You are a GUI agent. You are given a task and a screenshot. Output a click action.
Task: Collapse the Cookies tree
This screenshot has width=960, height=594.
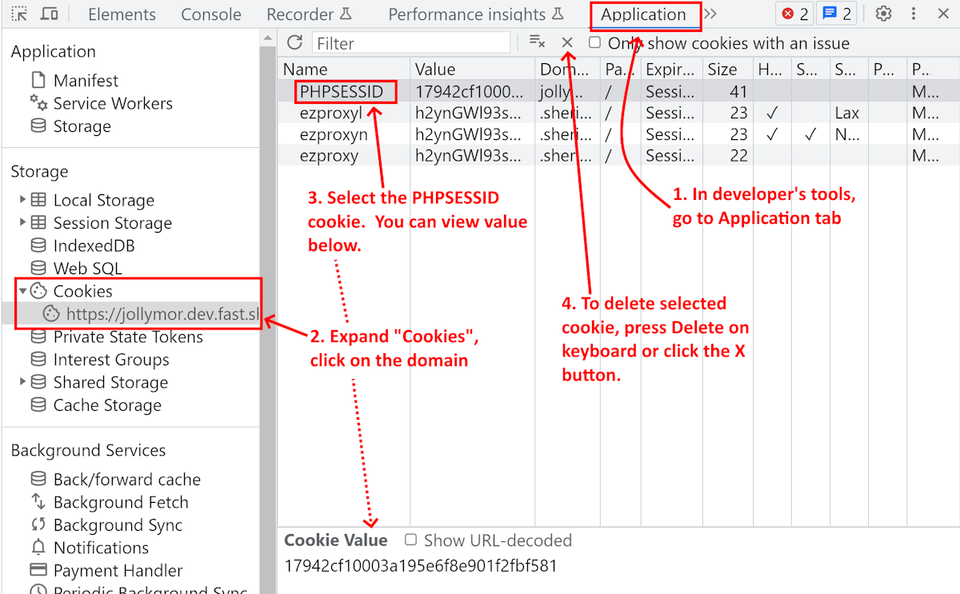23,291
